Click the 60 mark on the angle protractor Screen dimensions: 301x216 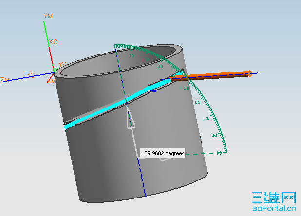(198, 102)
